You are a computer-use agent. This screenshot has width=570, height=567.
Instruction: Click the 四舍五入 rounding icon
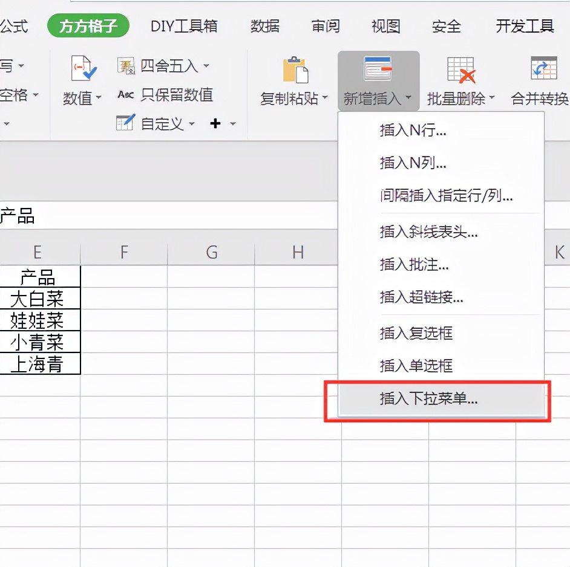click(126, 66)
